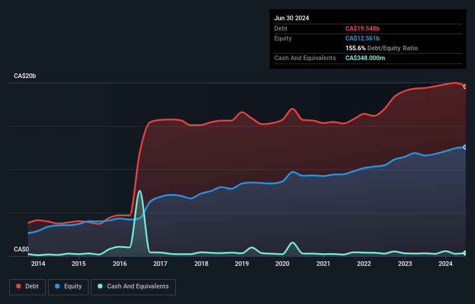Viewport: 475px width, 304px height.
Task: Click Cash And Equivalents label in tooltip
Action: (x=305, y=58)
